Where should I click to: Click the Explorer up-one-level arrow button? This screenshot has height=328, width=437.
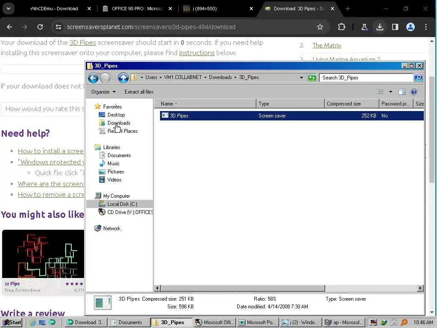123,78
